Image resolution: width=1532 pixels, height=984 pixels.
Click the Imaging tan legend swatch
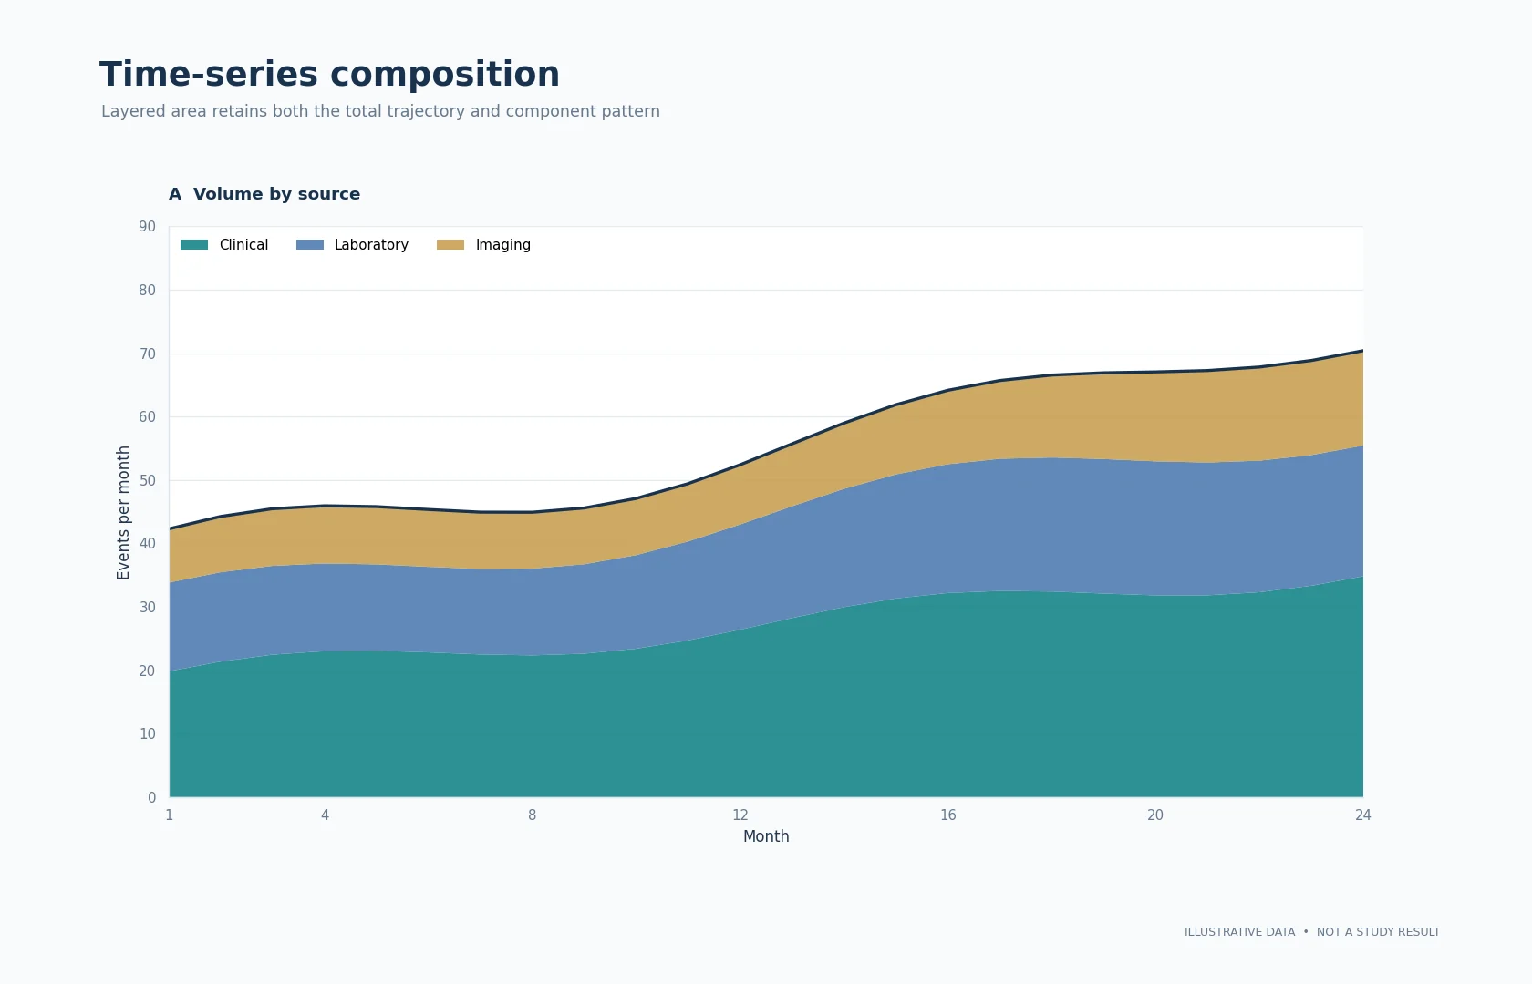coord(450,245)
